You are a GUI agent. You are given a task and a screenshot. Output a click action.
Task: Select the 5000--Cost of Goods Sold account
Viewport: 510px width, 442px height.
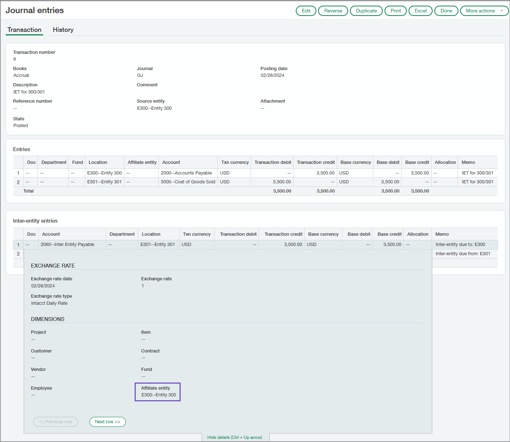[x=188, y=182]
